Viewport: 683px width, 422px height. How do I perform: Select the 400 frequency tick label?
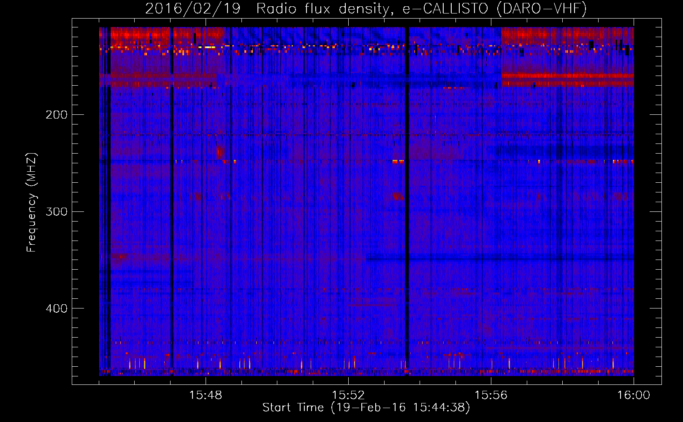57,308
